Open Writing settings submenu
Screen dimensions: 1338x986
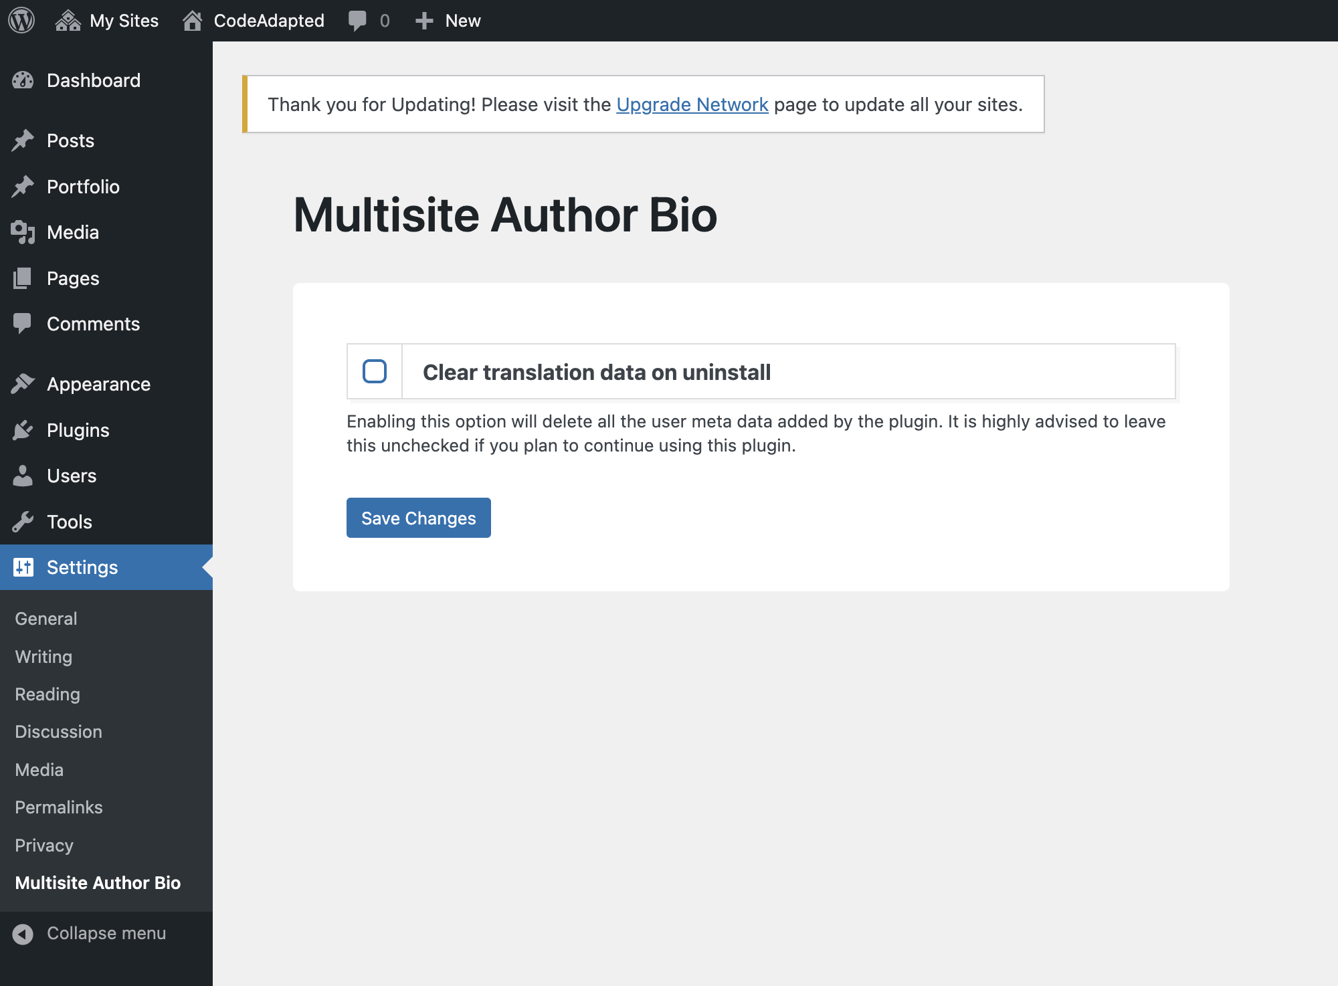tap(43, 657)
